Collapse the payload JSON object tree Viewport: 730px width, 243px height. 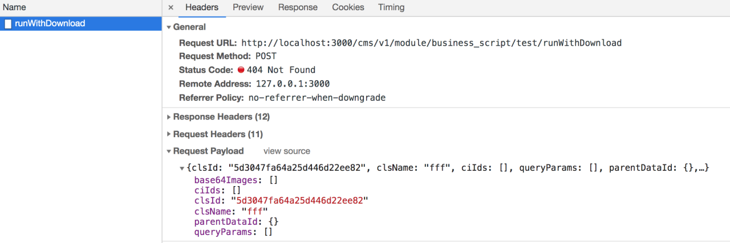(x=182, y=168)
